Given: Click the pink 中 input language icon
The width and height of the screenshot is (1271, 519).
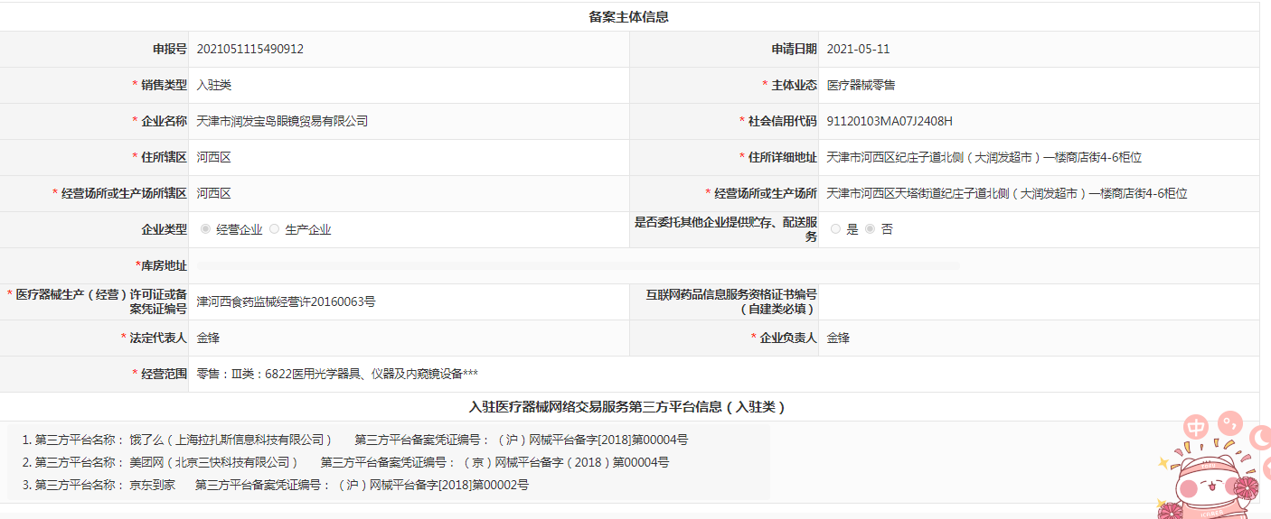Looking at the screenshot, I should [1197, 428].
